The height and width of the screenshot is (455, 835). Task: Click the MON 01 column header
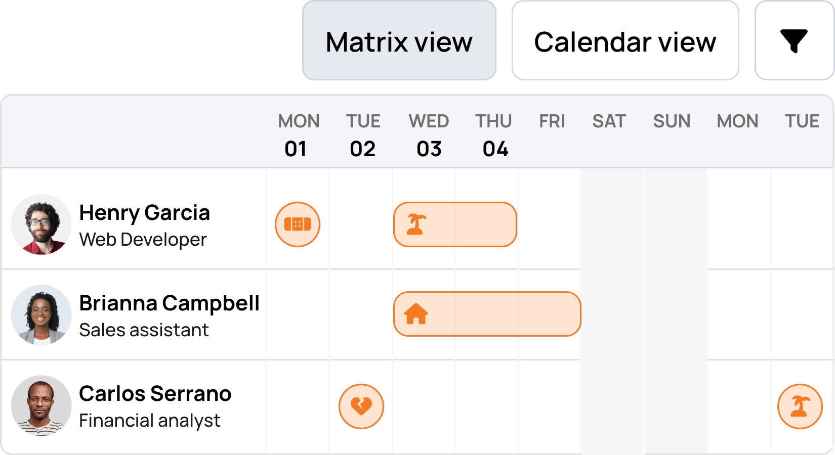(x=298, y=134)
